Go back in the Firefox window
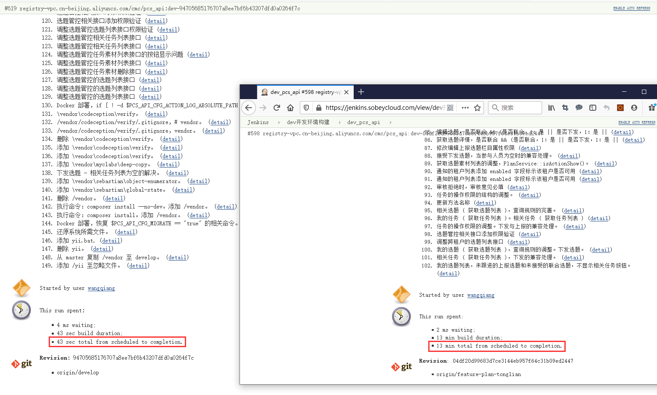 (249, 108)
